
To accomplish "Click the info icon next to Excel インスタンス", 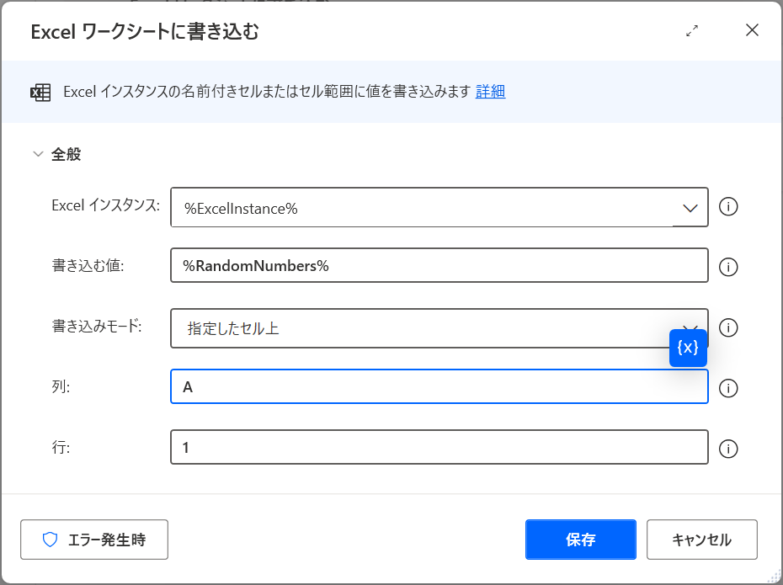I will [x=728, y=207].
